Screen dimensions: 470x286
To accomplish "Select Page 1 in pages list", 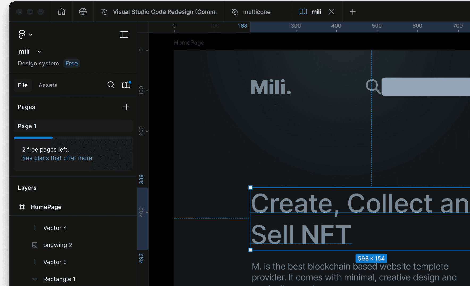I will point(73,126).
